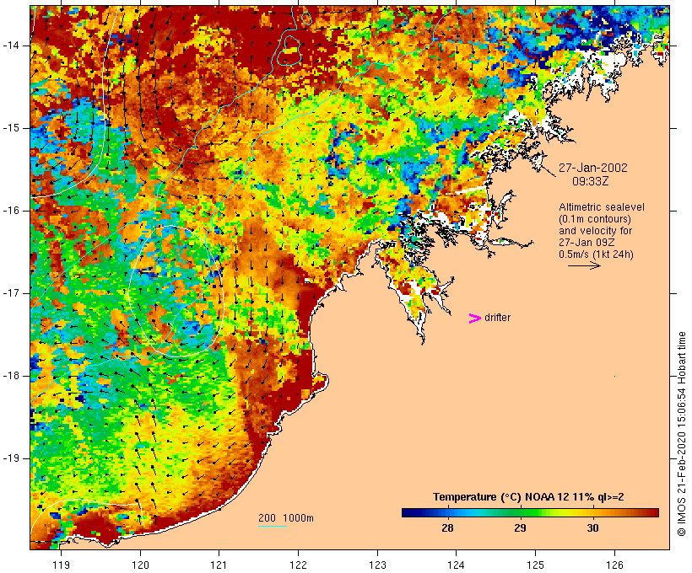This screenshot has width=692, height=573.
Task: Click colorbar tick label 28
Action: coord(447,527)
